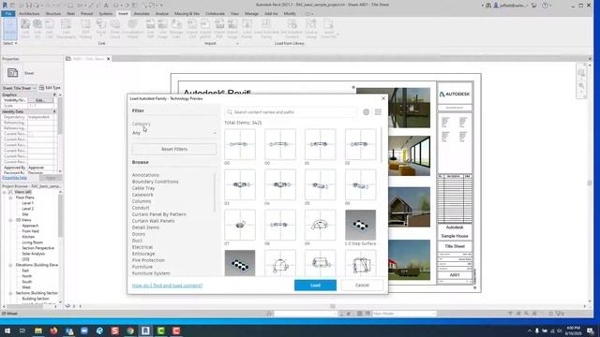The height and width of the screenshot is (337, 600).
Task: Click Edit Type in Properties panel
Action: coord(50,88)
